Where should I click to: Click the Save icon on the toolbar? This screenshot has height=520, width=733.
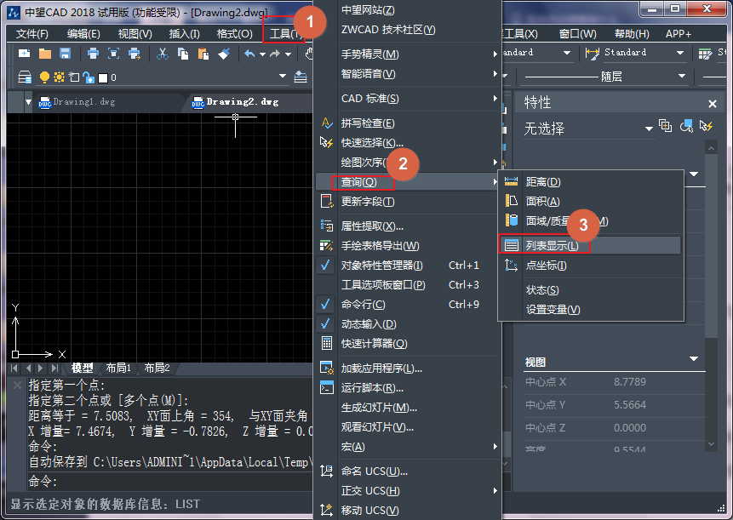64,53
